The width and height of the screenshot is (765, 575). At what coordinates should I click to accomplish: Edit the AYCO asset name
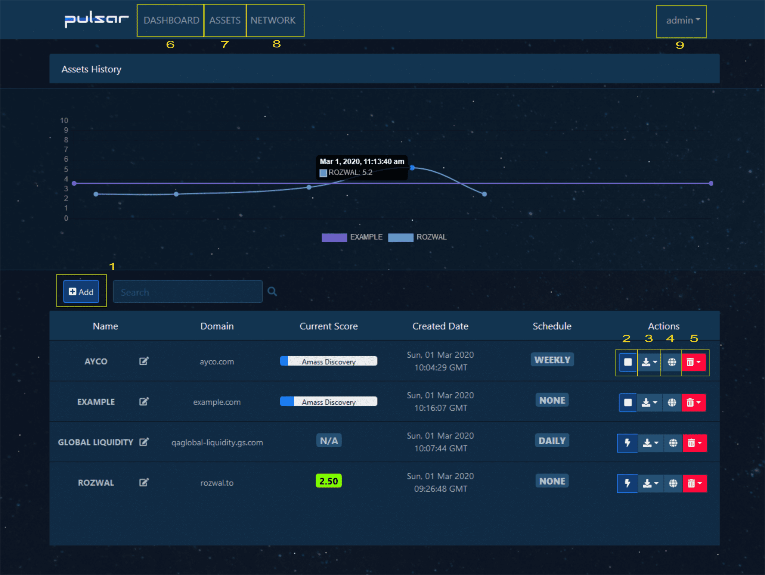[x=144, y=361]
